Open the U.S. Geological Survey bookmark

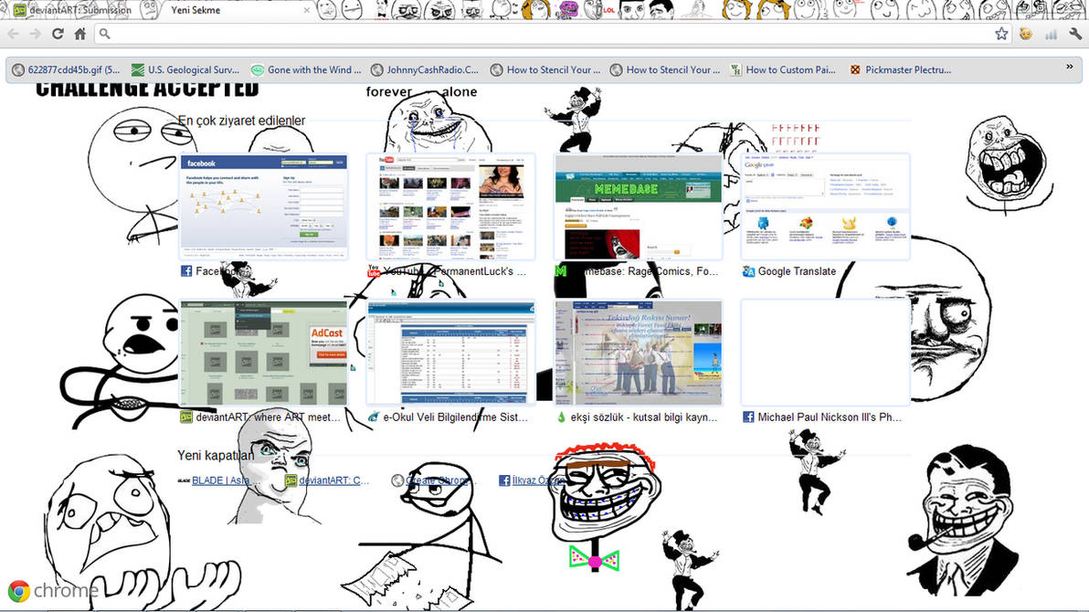(185, 69)
